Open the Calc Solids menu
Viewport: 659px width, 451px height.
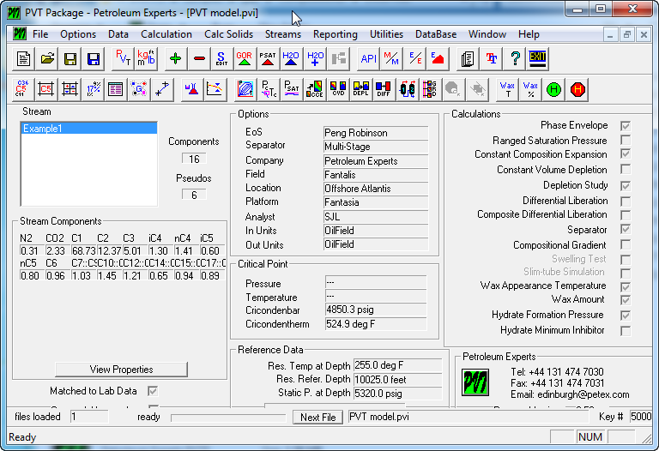point(228,34)
